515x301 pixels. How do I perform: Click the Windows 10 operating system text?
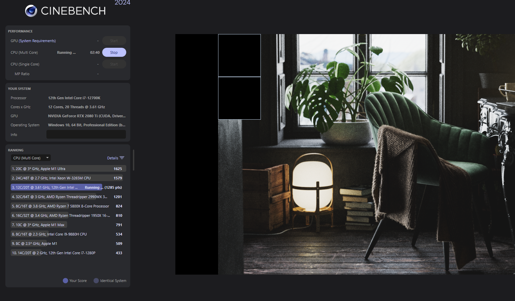(x=87, y=125)
